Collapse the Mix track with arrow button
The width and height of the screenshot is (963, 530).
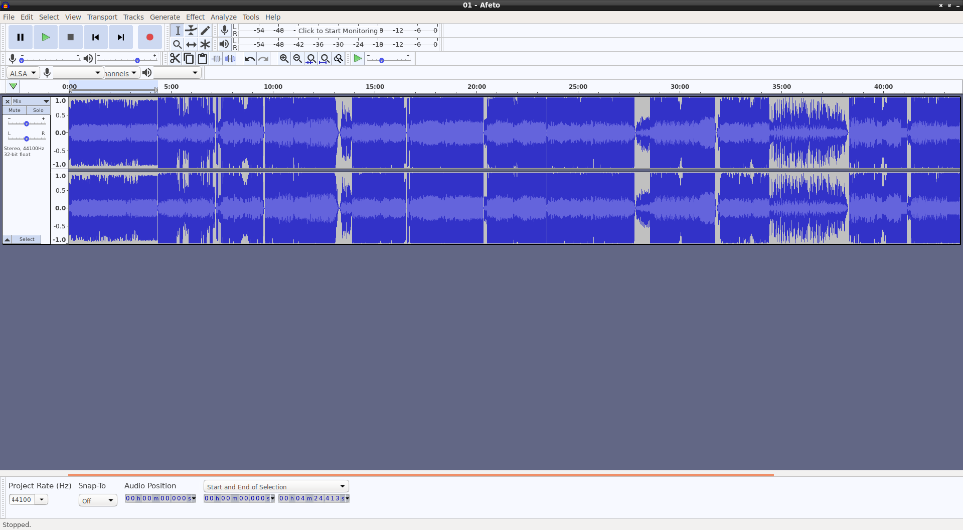tap(8, 239)
